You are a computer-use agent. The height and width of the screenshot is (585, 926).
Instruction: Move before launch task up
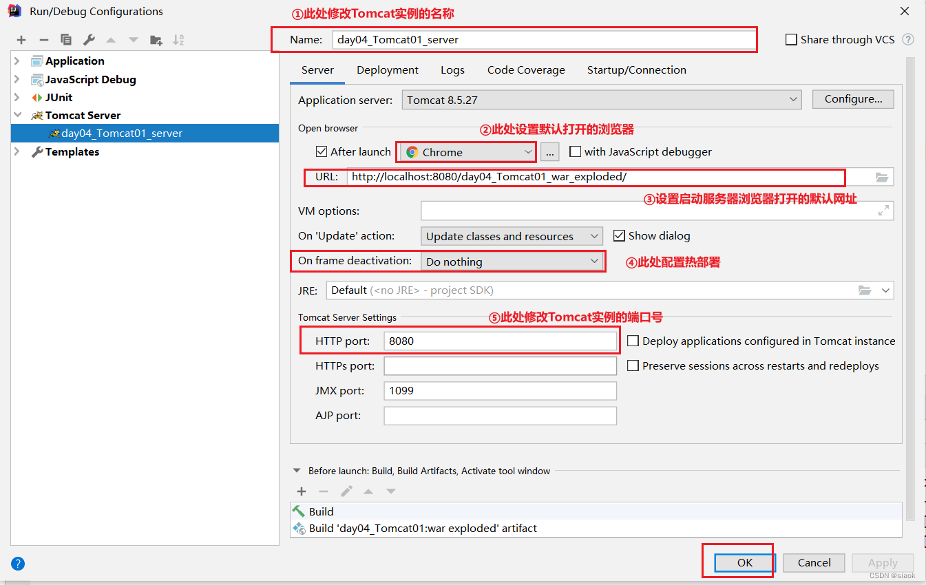pyautogui.click(x=368, y=491)
